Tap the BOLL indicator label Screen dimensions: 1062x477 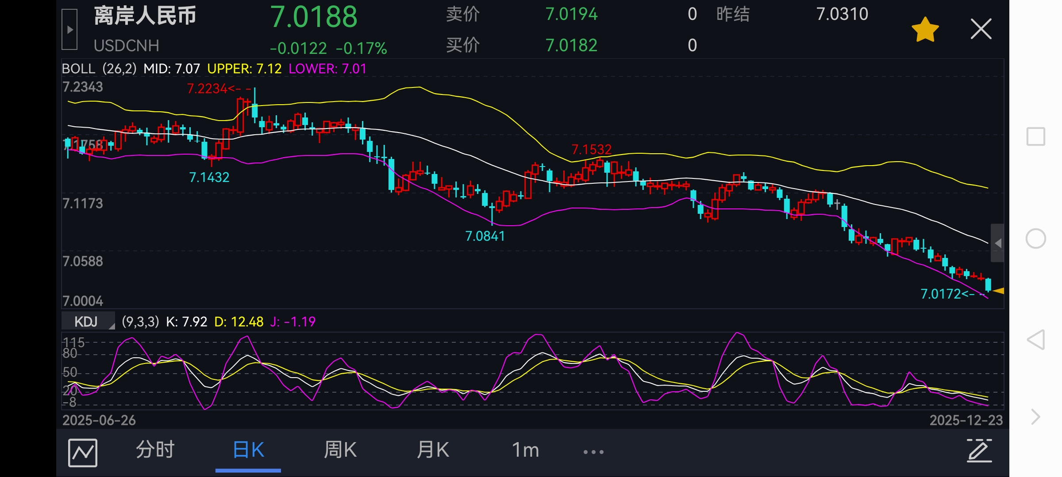[78, 69]
